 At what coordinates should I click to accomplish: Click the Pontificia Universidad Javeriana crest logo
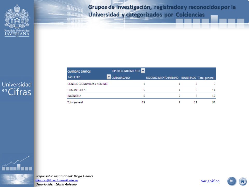pos(17,21)
